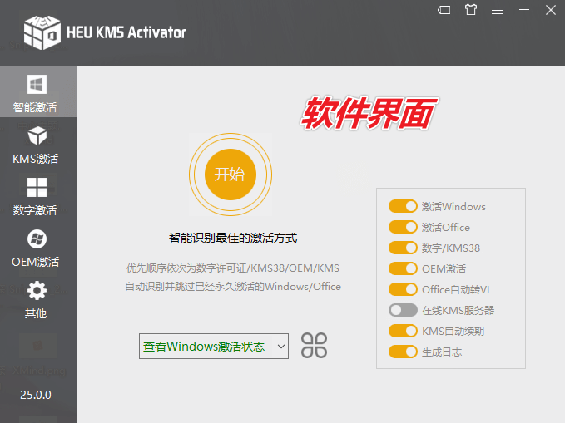The height and width of the screenshot is (423, 565).
Task: Expand the 查看Windows激活状态 dropdown
Action: click(214, 346)
